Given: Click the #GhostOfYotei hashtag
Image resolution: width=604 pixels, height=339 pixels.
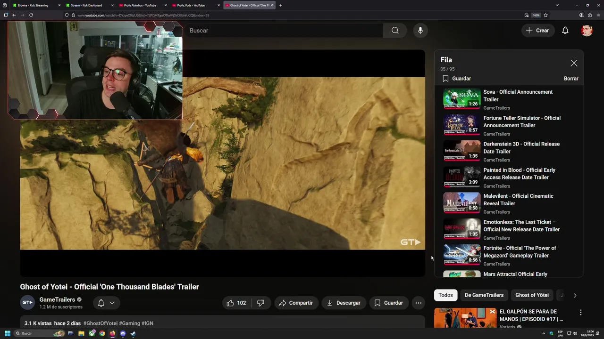Looking at the screenshot, I should tap(101, 323).
